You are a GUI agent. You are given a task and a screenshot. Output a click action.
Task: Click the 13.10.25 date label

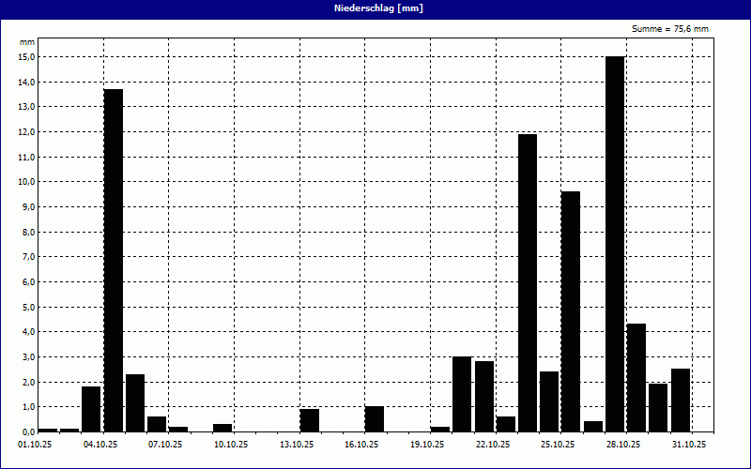pos(297,445)
